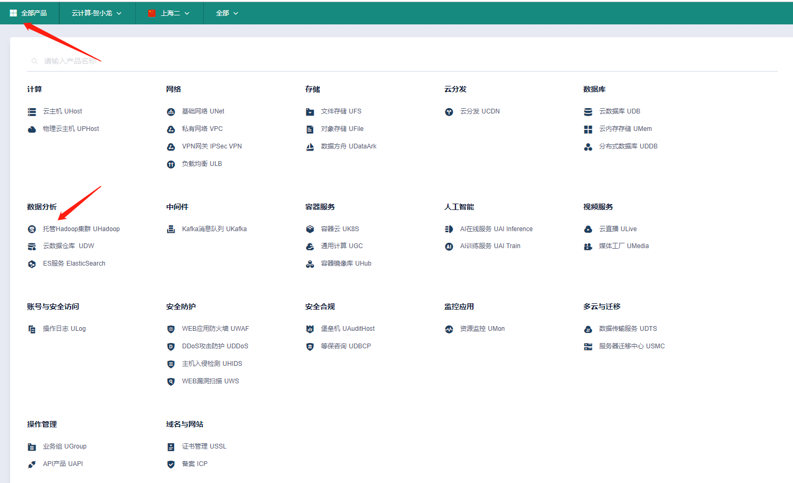Click the 托管Hadoop集群 UHadoop icon
Viewport: 793px width, 483px height.
pyautogui.click(x=32, y=229)
